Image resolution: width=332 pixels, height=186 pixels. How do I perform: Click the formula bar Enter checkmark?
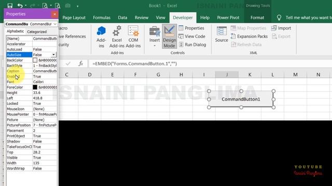pos(68,64)
